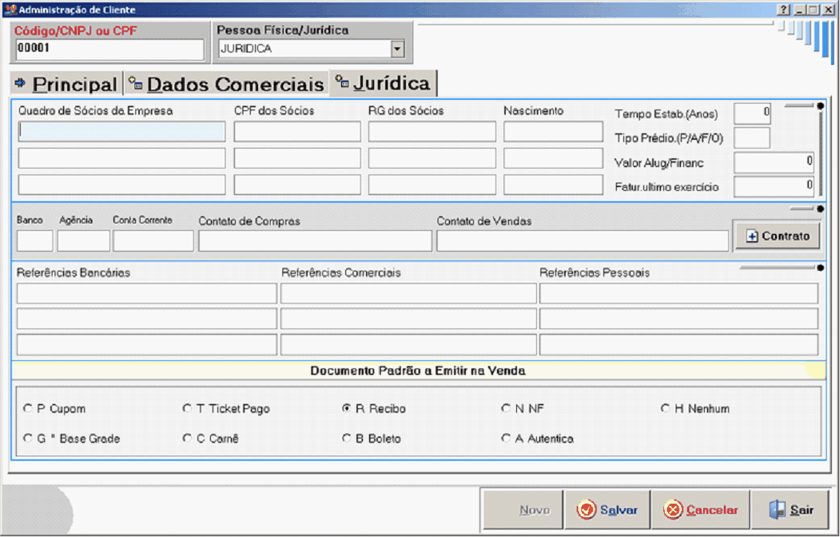Pick the H Nenhum radio option
Viewport: 840px width, 537px height.
click(x=665, y=408)
